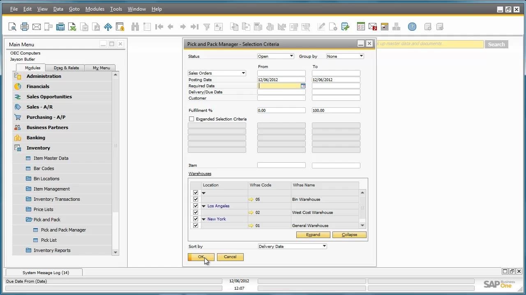Viewport: 526px width, 295px height.
Task: Collapse the New York location triangle
Action: pos(204,219)
